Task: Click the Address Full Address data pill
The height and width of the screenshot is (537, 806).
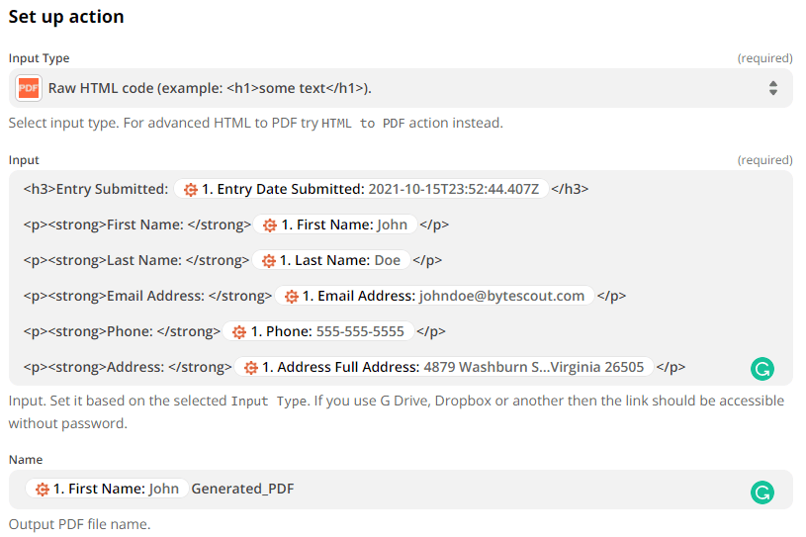Action: (443, 367)
